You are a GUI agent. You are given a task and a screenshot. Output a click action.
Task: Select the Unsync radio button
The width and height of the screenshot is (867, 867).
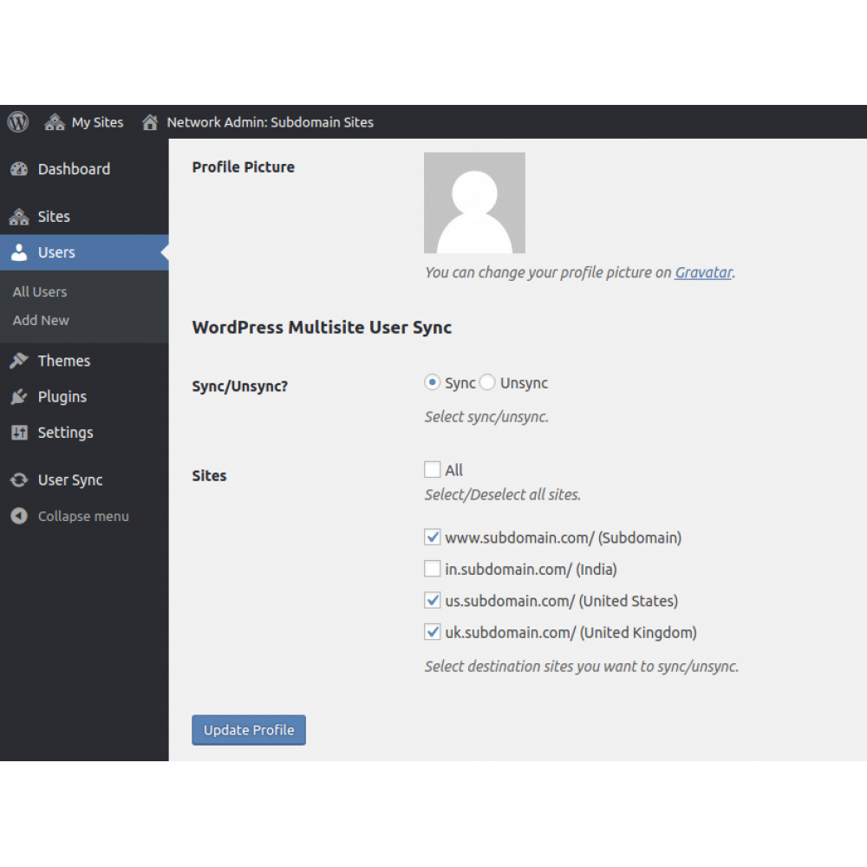tap(487, 381)
